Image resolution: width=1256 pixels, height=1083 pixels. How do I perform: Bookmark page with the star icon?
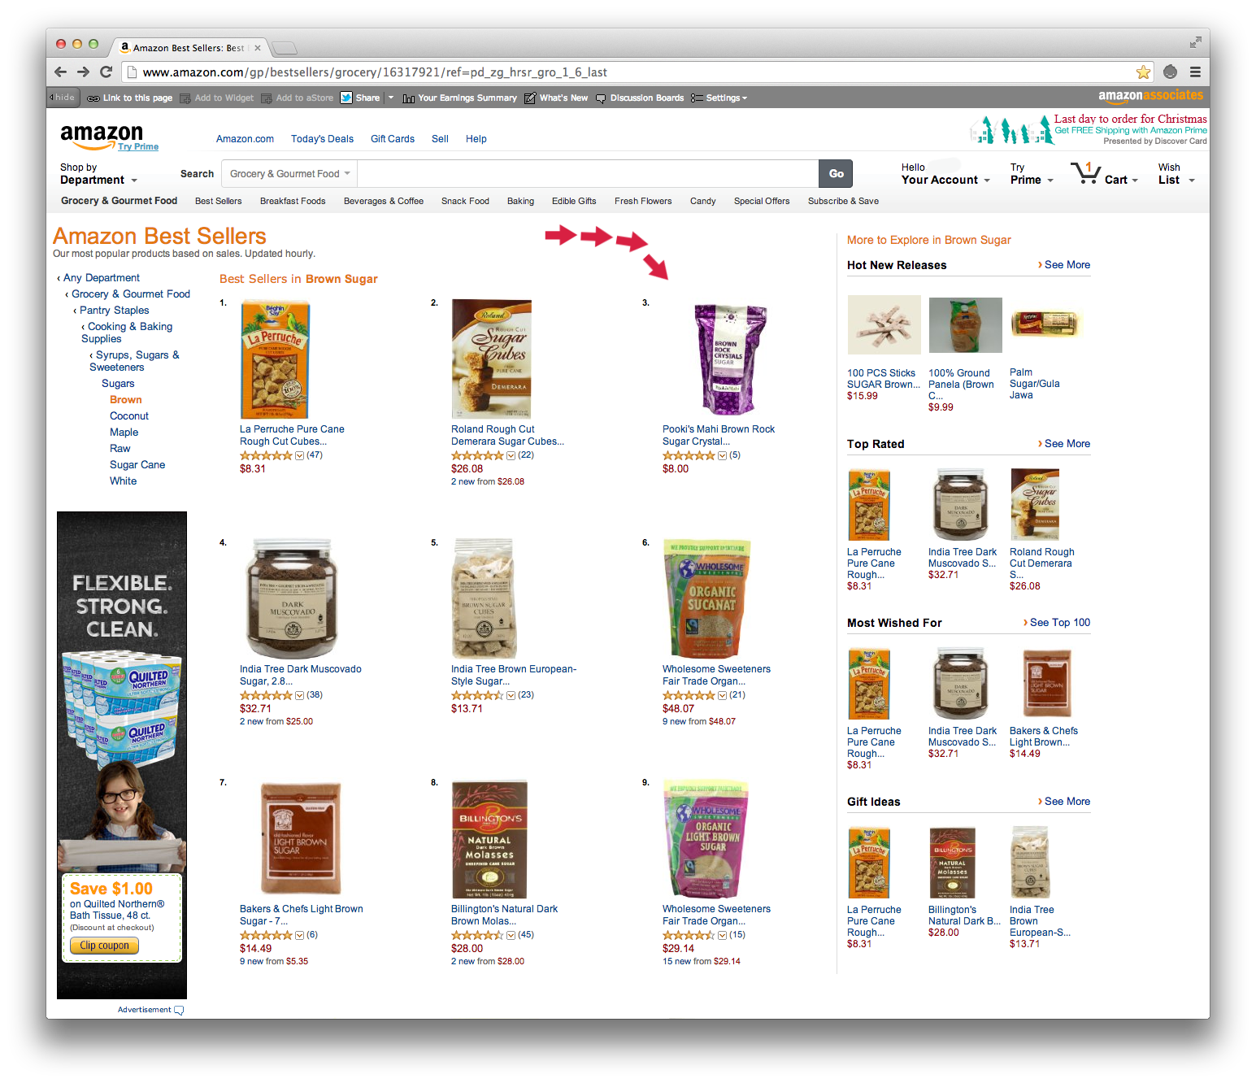tap(1143, 72)
